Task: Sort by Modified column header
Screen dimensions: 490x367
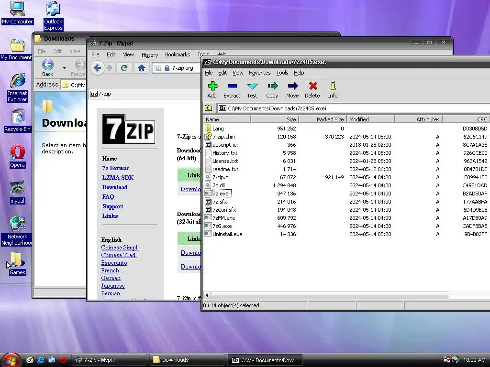Action: click(371, 119)
